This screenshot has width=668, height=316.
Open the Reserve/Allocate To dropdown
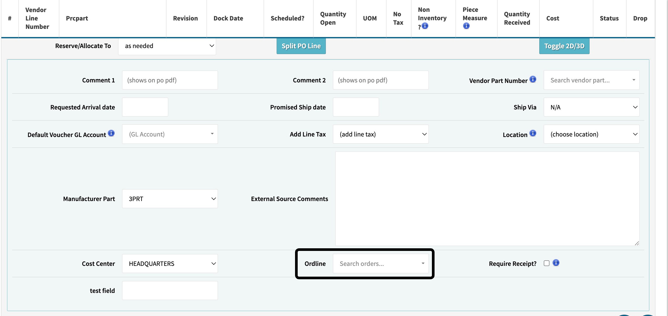(x=167, y=46)
